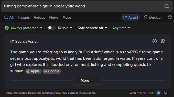The width and height of the screenshot is (174, 97).
Task: Toggle the Russia region switch
Action: [52, 28]
